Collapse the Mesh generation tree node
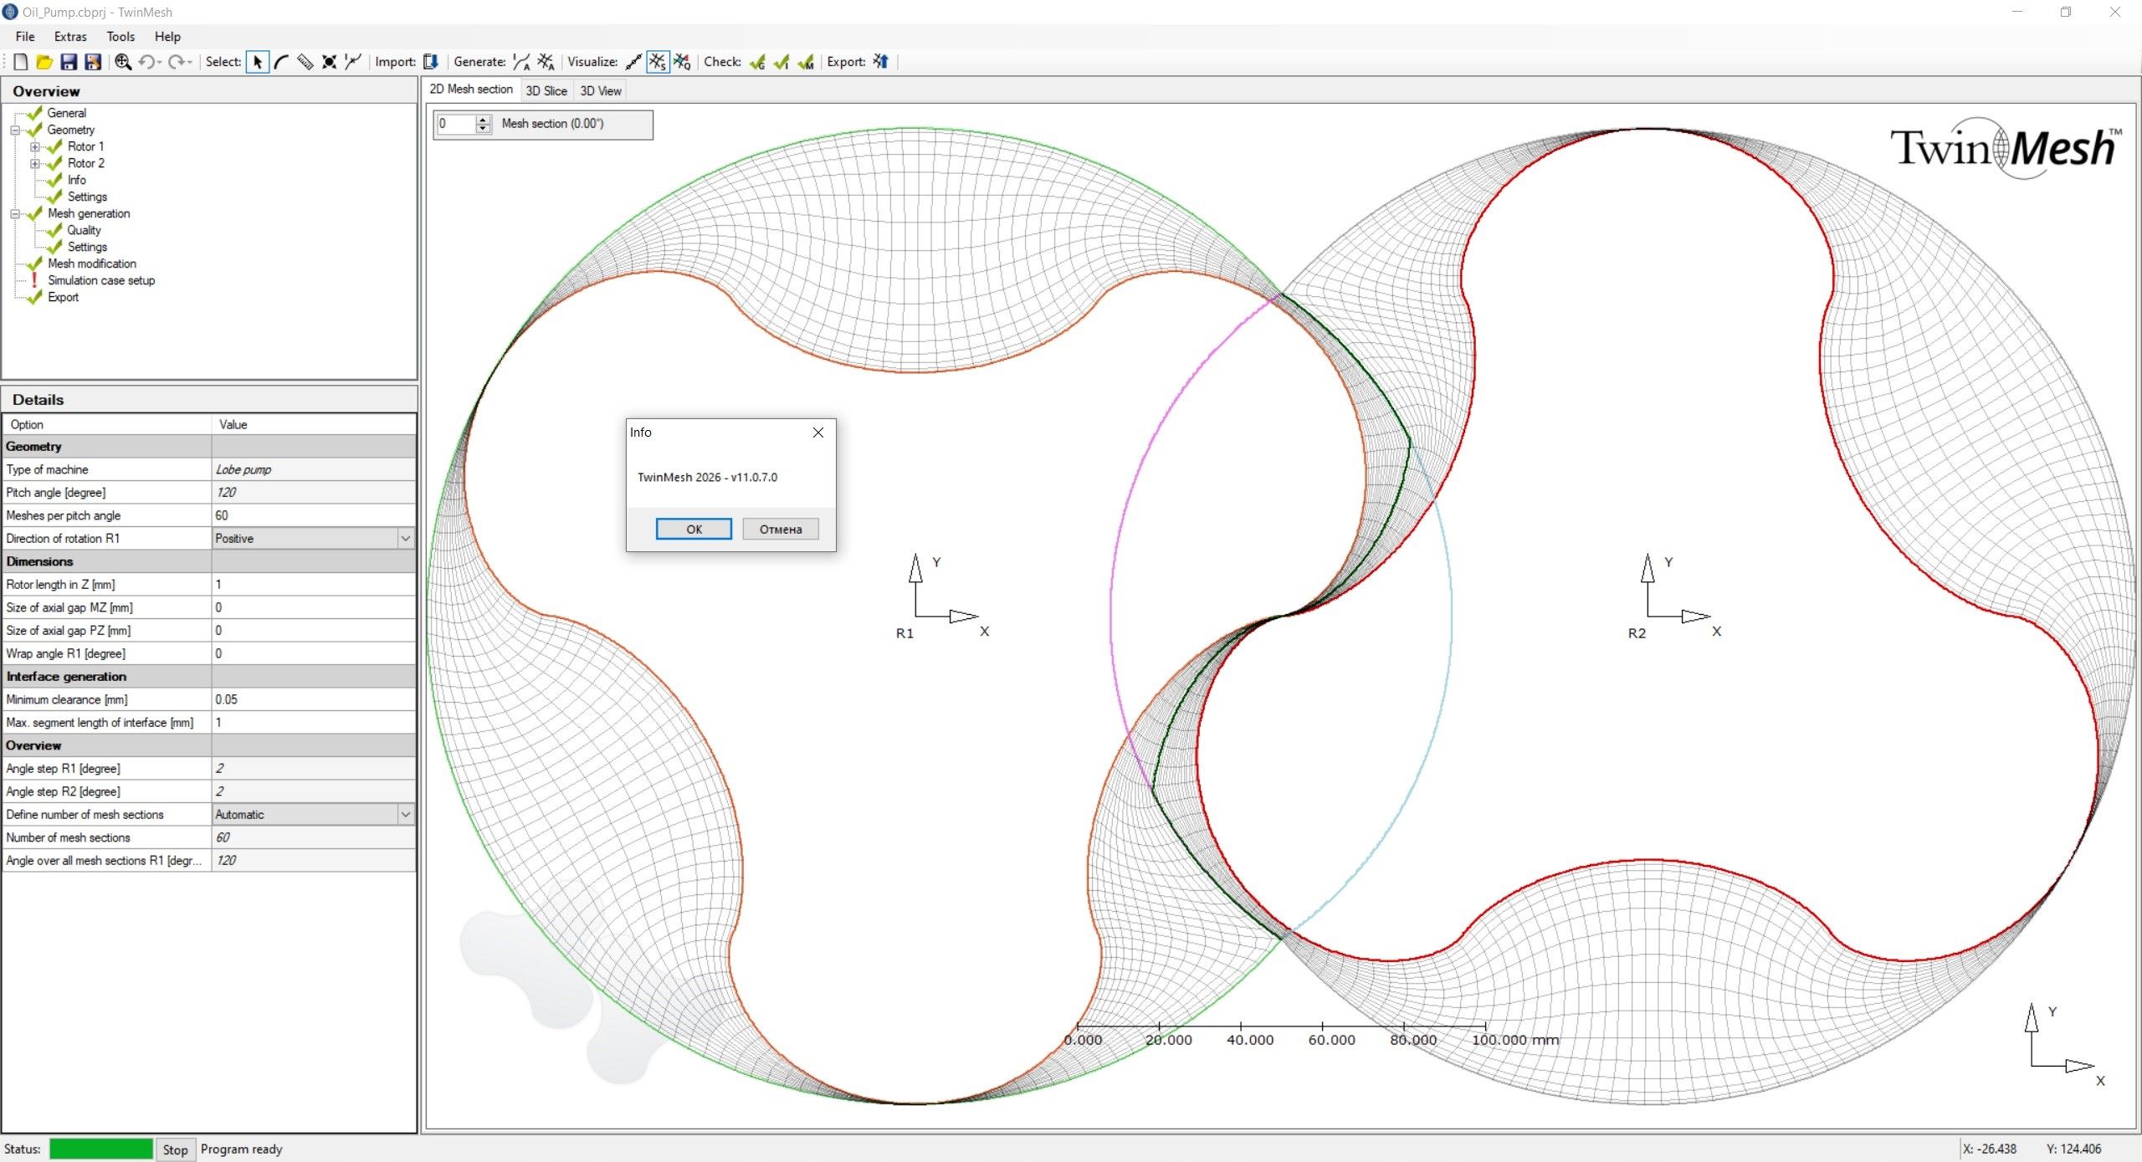2142x1162 pixels. pyautogui.click(x=14, y=214)
